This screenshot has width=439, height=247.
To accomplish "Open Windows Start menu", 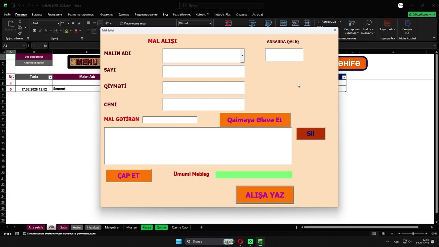I will coord(179,242).
